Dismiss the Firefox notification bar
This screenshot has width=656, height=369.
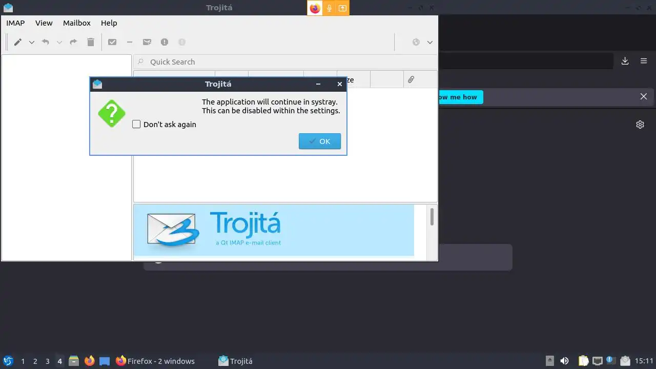coord(644,96)
